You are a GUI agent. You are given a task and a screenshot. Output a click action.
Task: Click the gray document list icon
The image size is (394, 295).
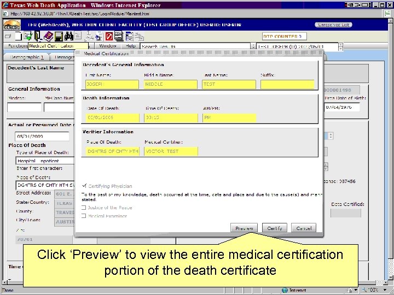point(78,36)
